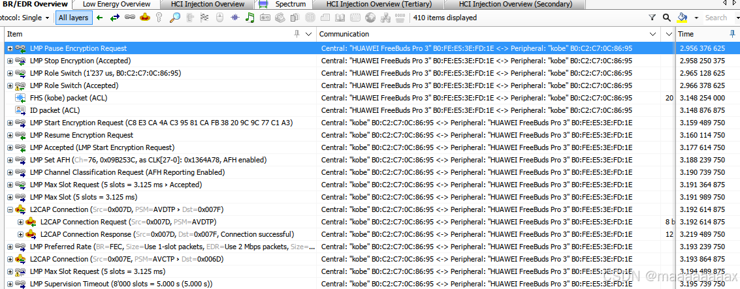Screen dimensions: 740x289
Task: Click the blue-green bidirectional arrows icon
Action: click(x=115, y=18)
